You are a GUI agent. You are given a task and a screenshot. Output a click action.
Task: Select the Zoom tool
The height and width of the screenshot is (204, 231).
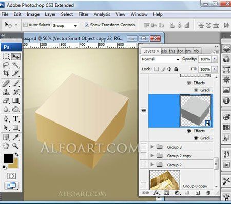15,146
